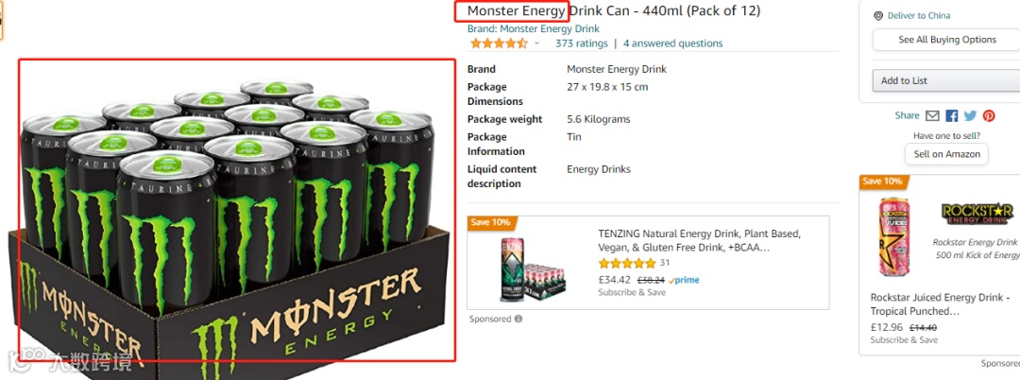
Task: Click See All Buying Options button
Action: [945, 40]
